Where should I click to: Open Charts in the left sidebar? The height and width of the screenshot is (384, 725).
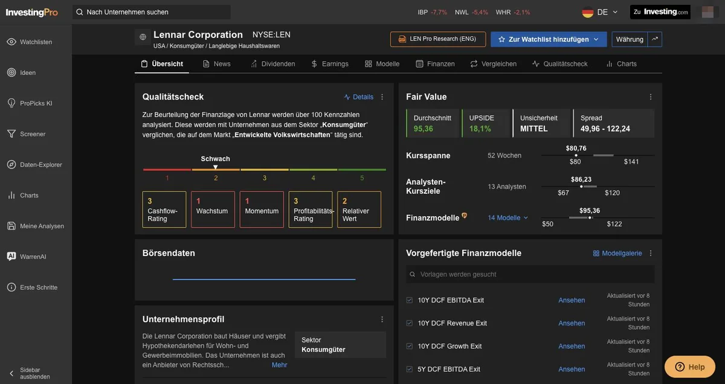(22, 195)
